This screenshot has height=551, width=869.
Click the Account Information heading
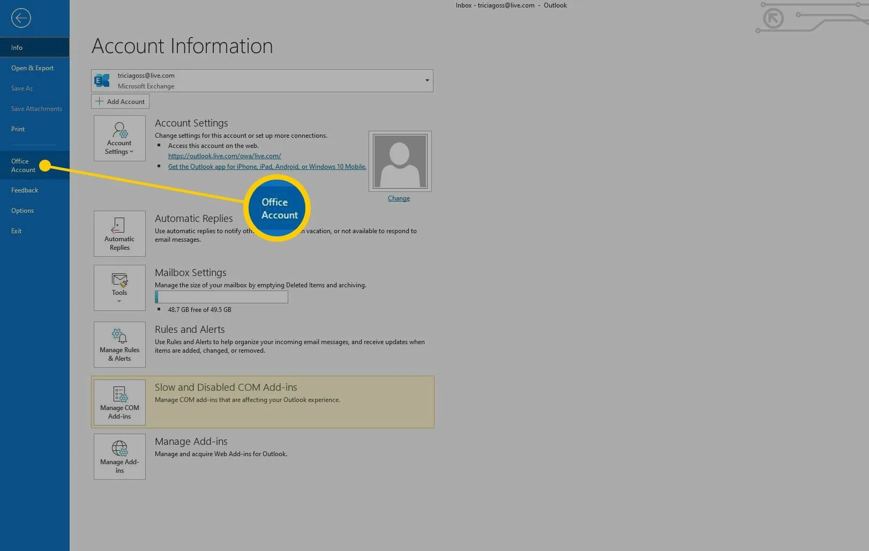pyautogui.click(x=182, y=46)
